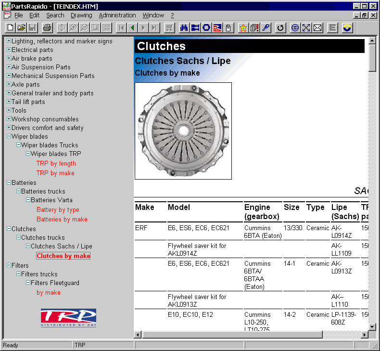Click the blue circle toolbar icon
Screen dimensions: 380x351
pos(206,27)
